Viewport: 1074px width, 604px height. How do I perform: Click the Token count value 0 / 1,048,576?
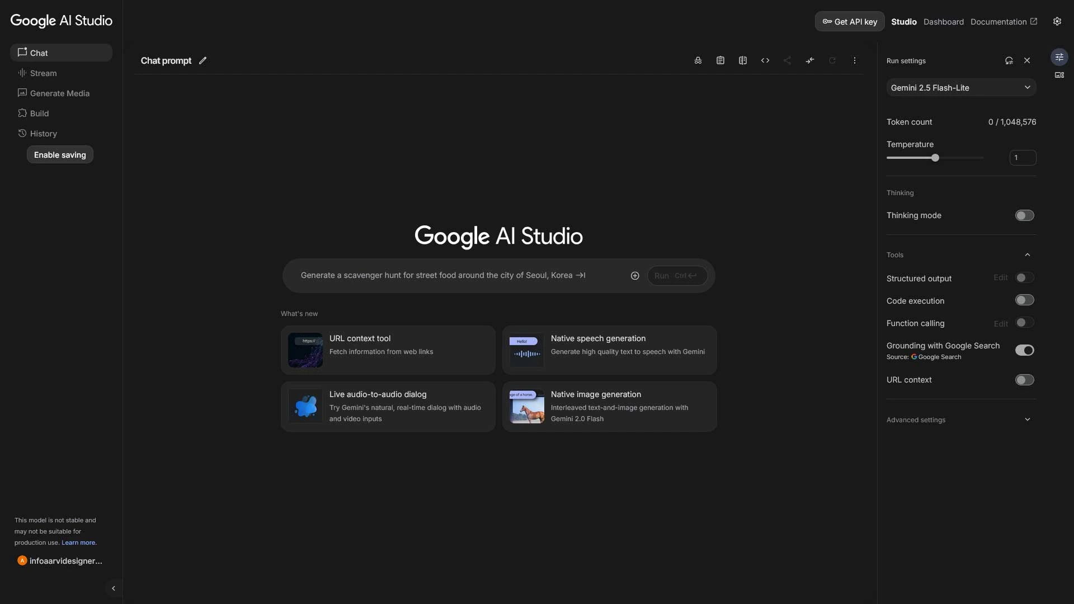pyautogui.click(x=1012, y=122)
